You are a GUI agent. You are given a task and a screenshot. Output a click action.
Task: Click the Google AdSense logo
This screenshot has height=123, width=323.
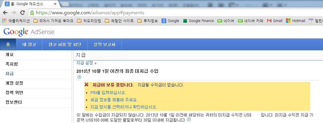(29, 32)
